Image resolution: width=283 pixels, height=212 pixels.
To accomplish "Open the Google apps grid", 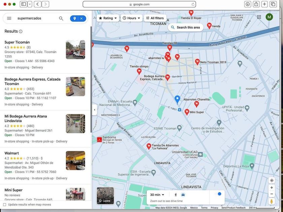I will [x=259, y=17].
